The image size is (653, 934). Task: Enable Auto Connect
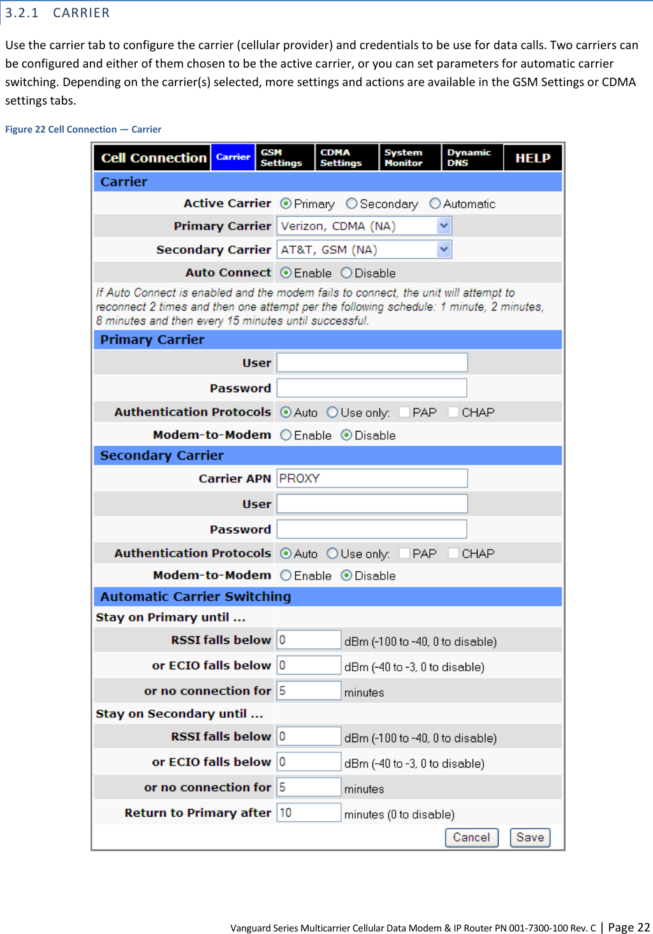click(286, 273)
